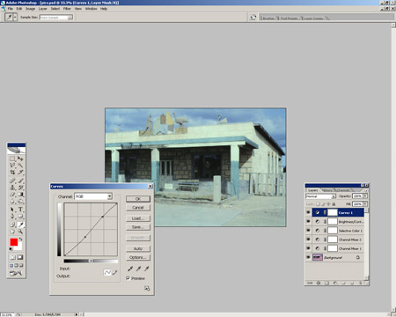Hide the Selective Color 1 layer
The width and height of the screenshot is (396, 317).
pyautogui.click(x=308, y=231)
